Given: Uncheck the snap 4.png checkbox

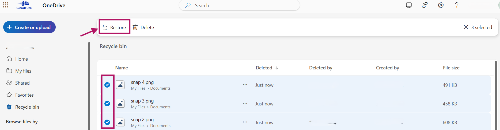Looking at the screenshot, I should coord(107,85).
